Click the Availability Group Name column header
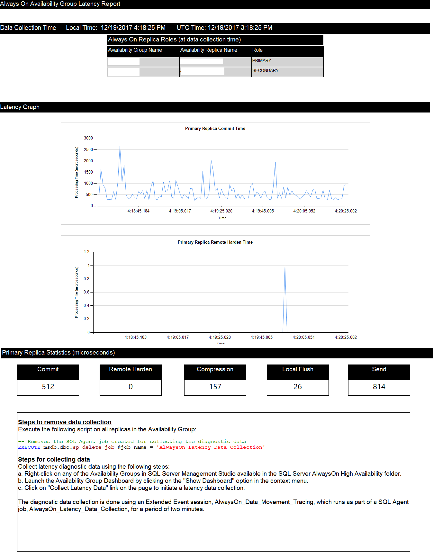Screen dimensions: 433x558 tap(135, 50)
